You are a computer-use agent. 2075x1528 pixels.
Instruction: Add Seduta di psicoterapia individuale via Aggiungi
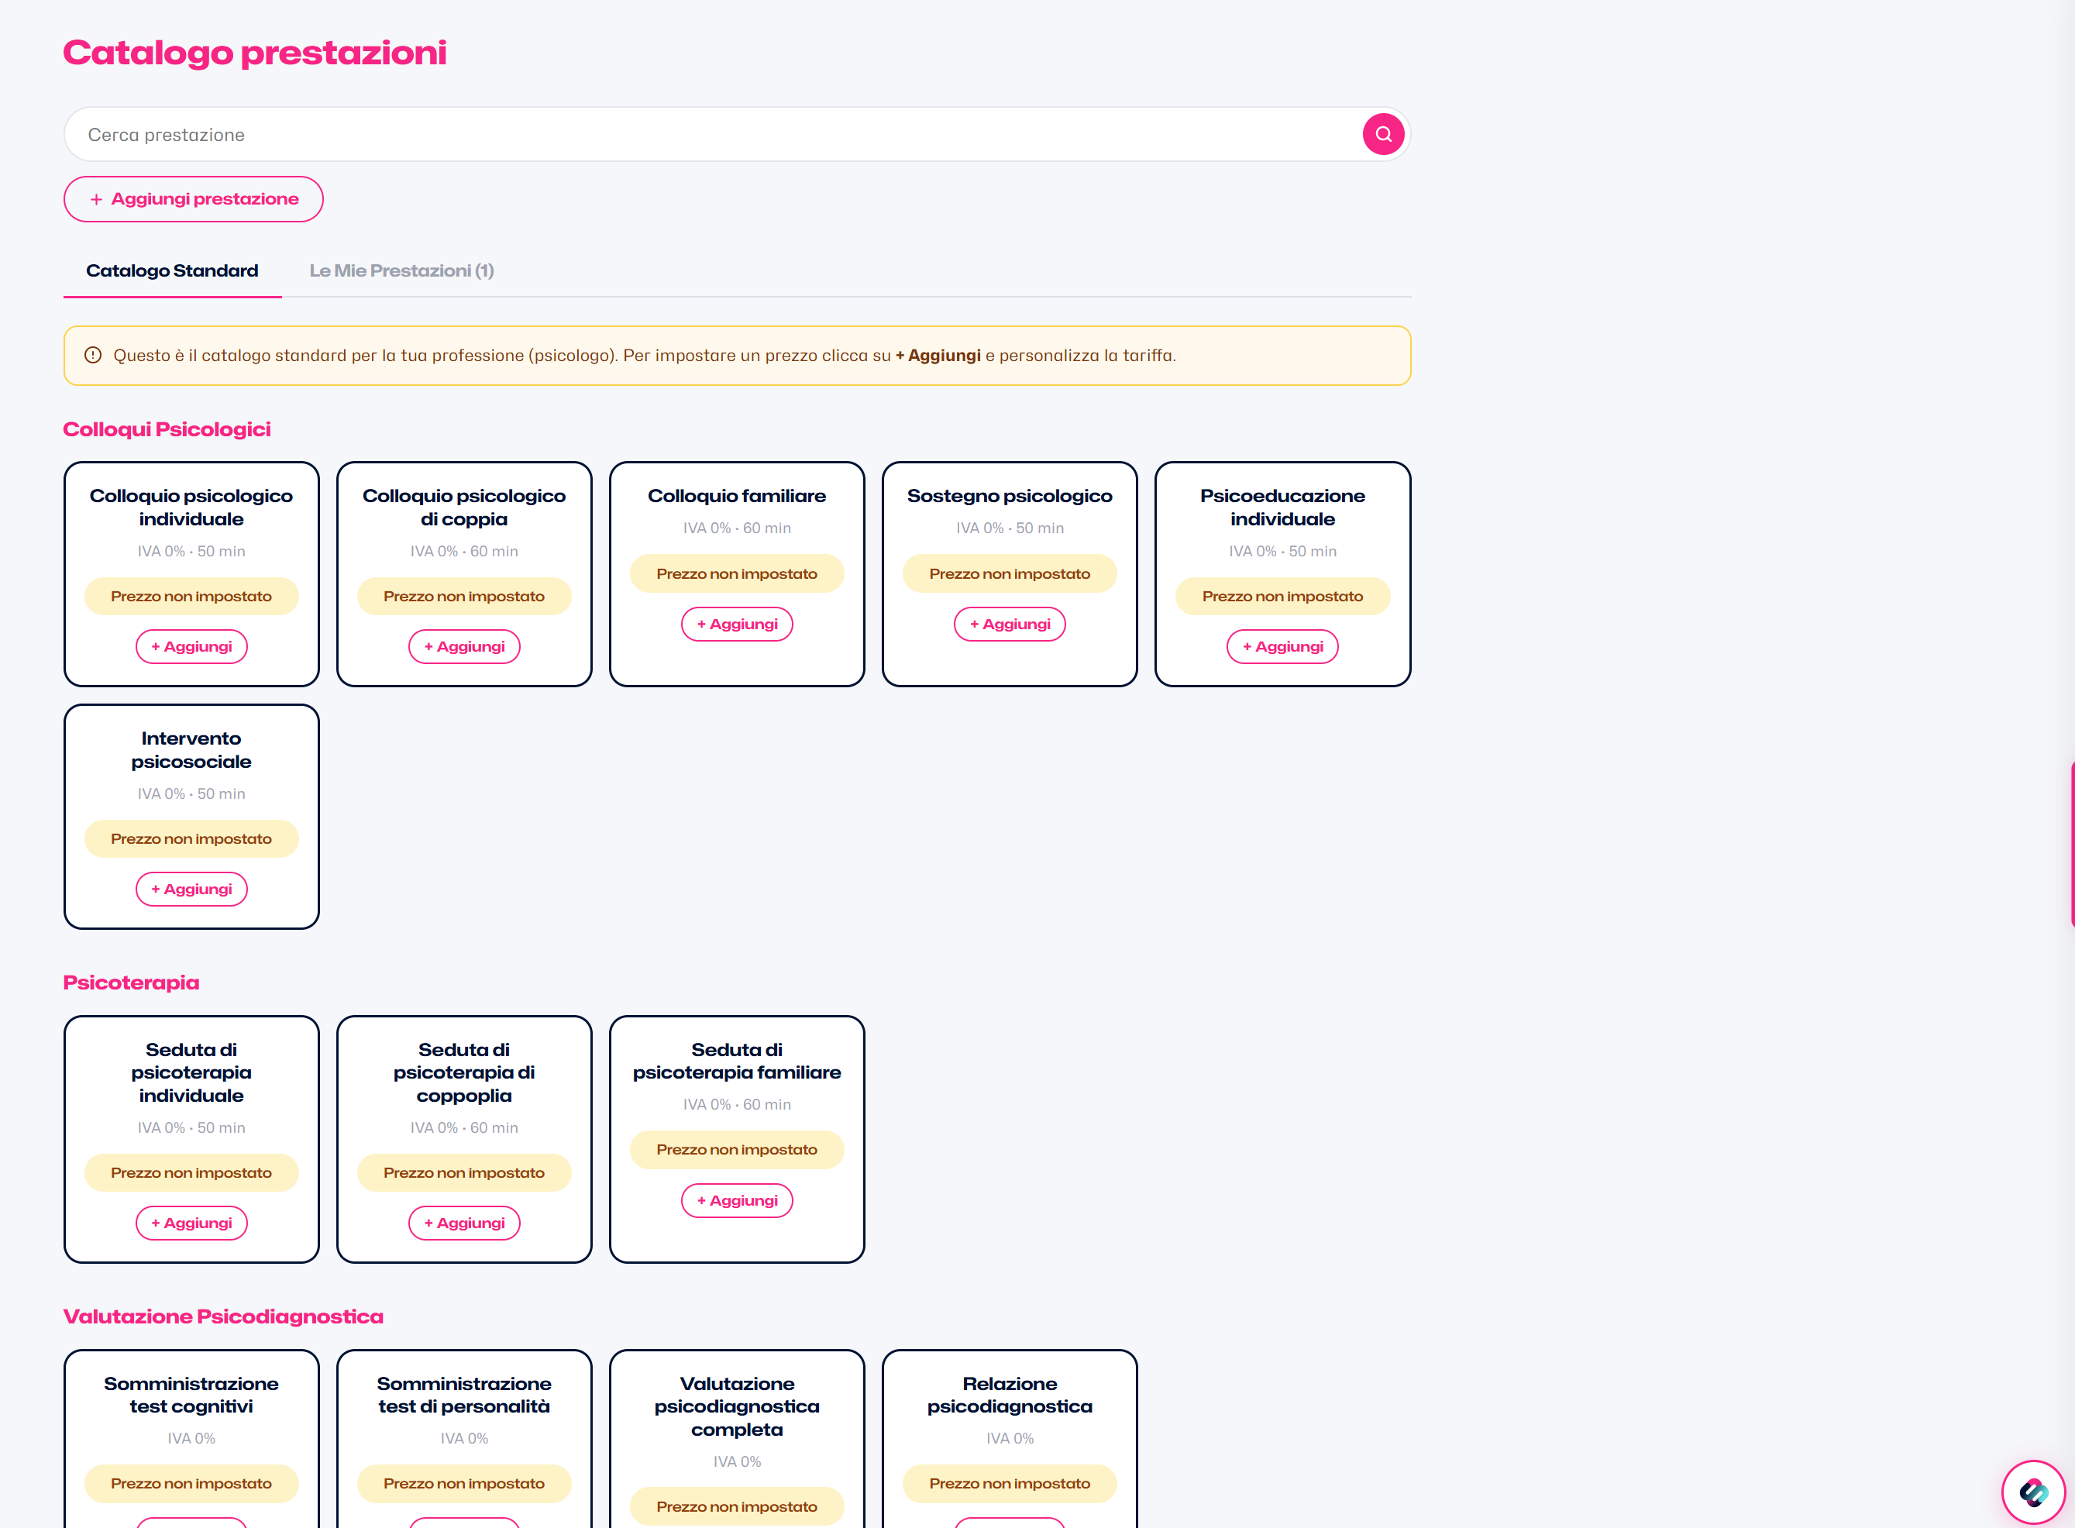click(191, 1223)
